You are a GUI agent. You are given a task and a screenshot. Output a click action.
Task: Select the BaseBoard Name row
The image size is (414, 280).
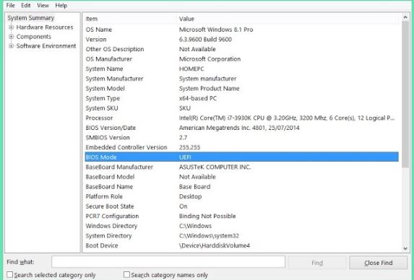click(x=241, y=186)
